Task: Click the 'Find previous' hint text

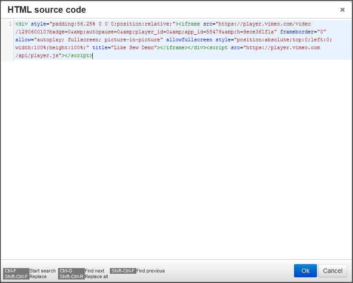Action: pyautogui.click(x=150, y=271)
